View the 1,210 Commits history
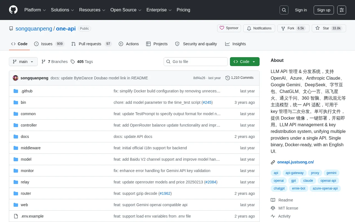Screen dimensions: 355x222 coord(239,78)
